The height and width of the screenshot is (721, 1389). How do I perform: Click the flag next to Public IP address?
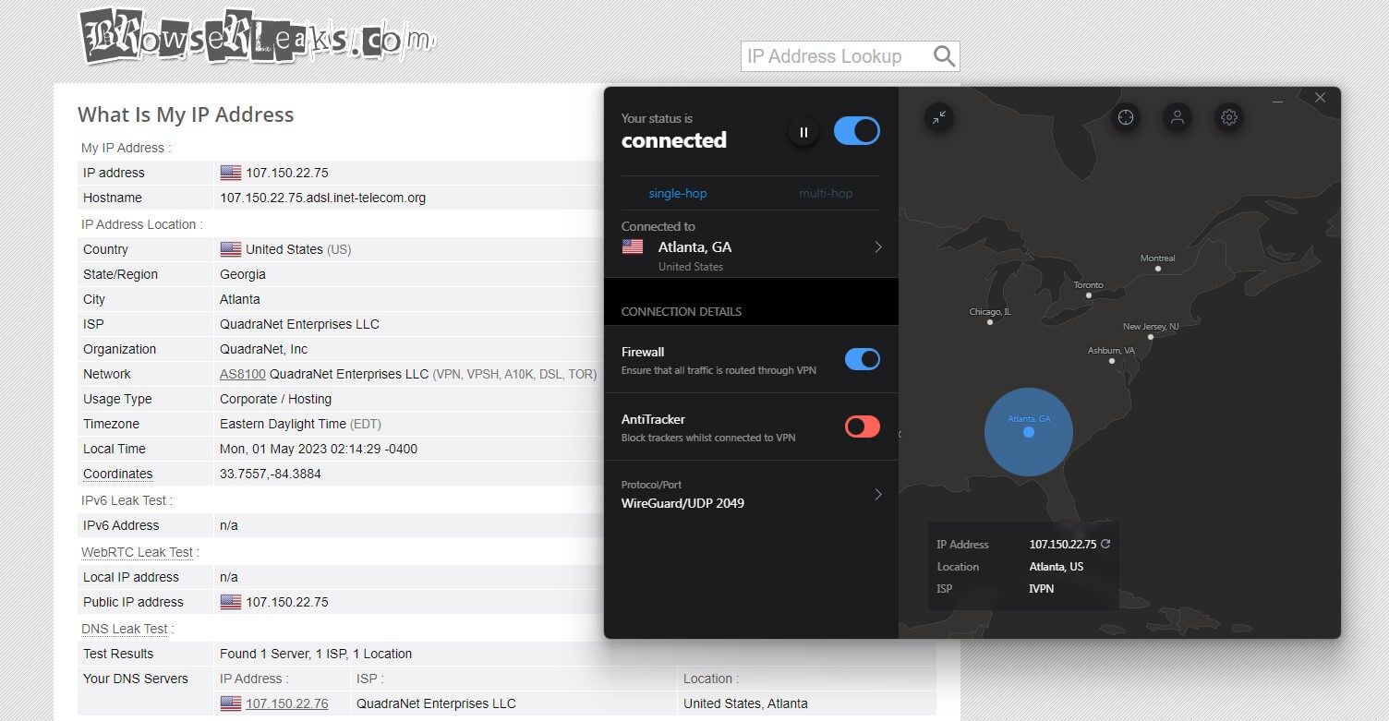tap(231, 602)
